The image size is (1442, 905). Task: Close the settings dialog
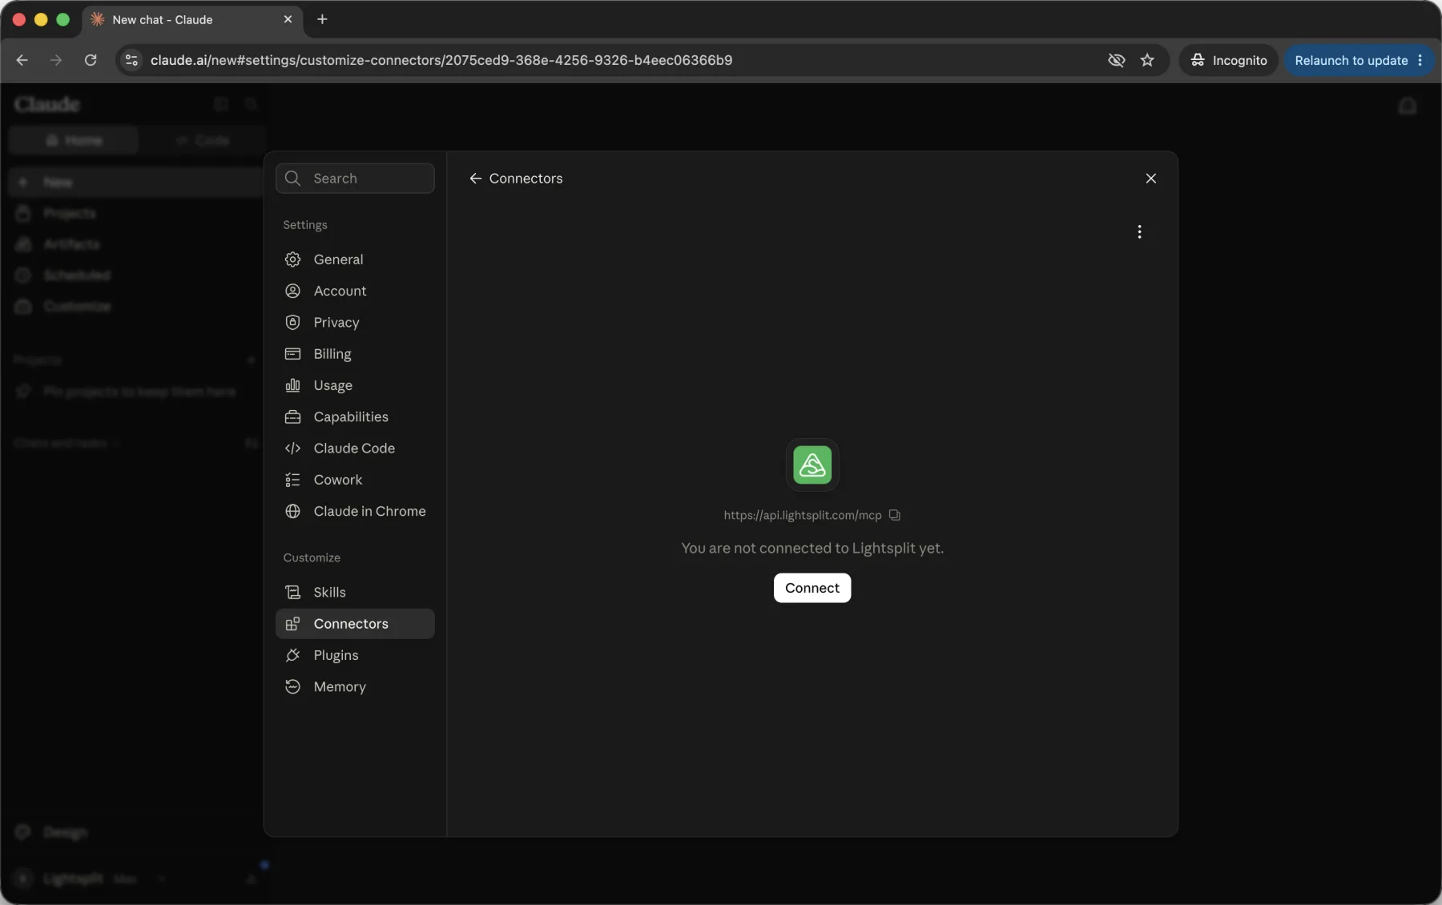pyautogui.click(x=1150, y=178)
